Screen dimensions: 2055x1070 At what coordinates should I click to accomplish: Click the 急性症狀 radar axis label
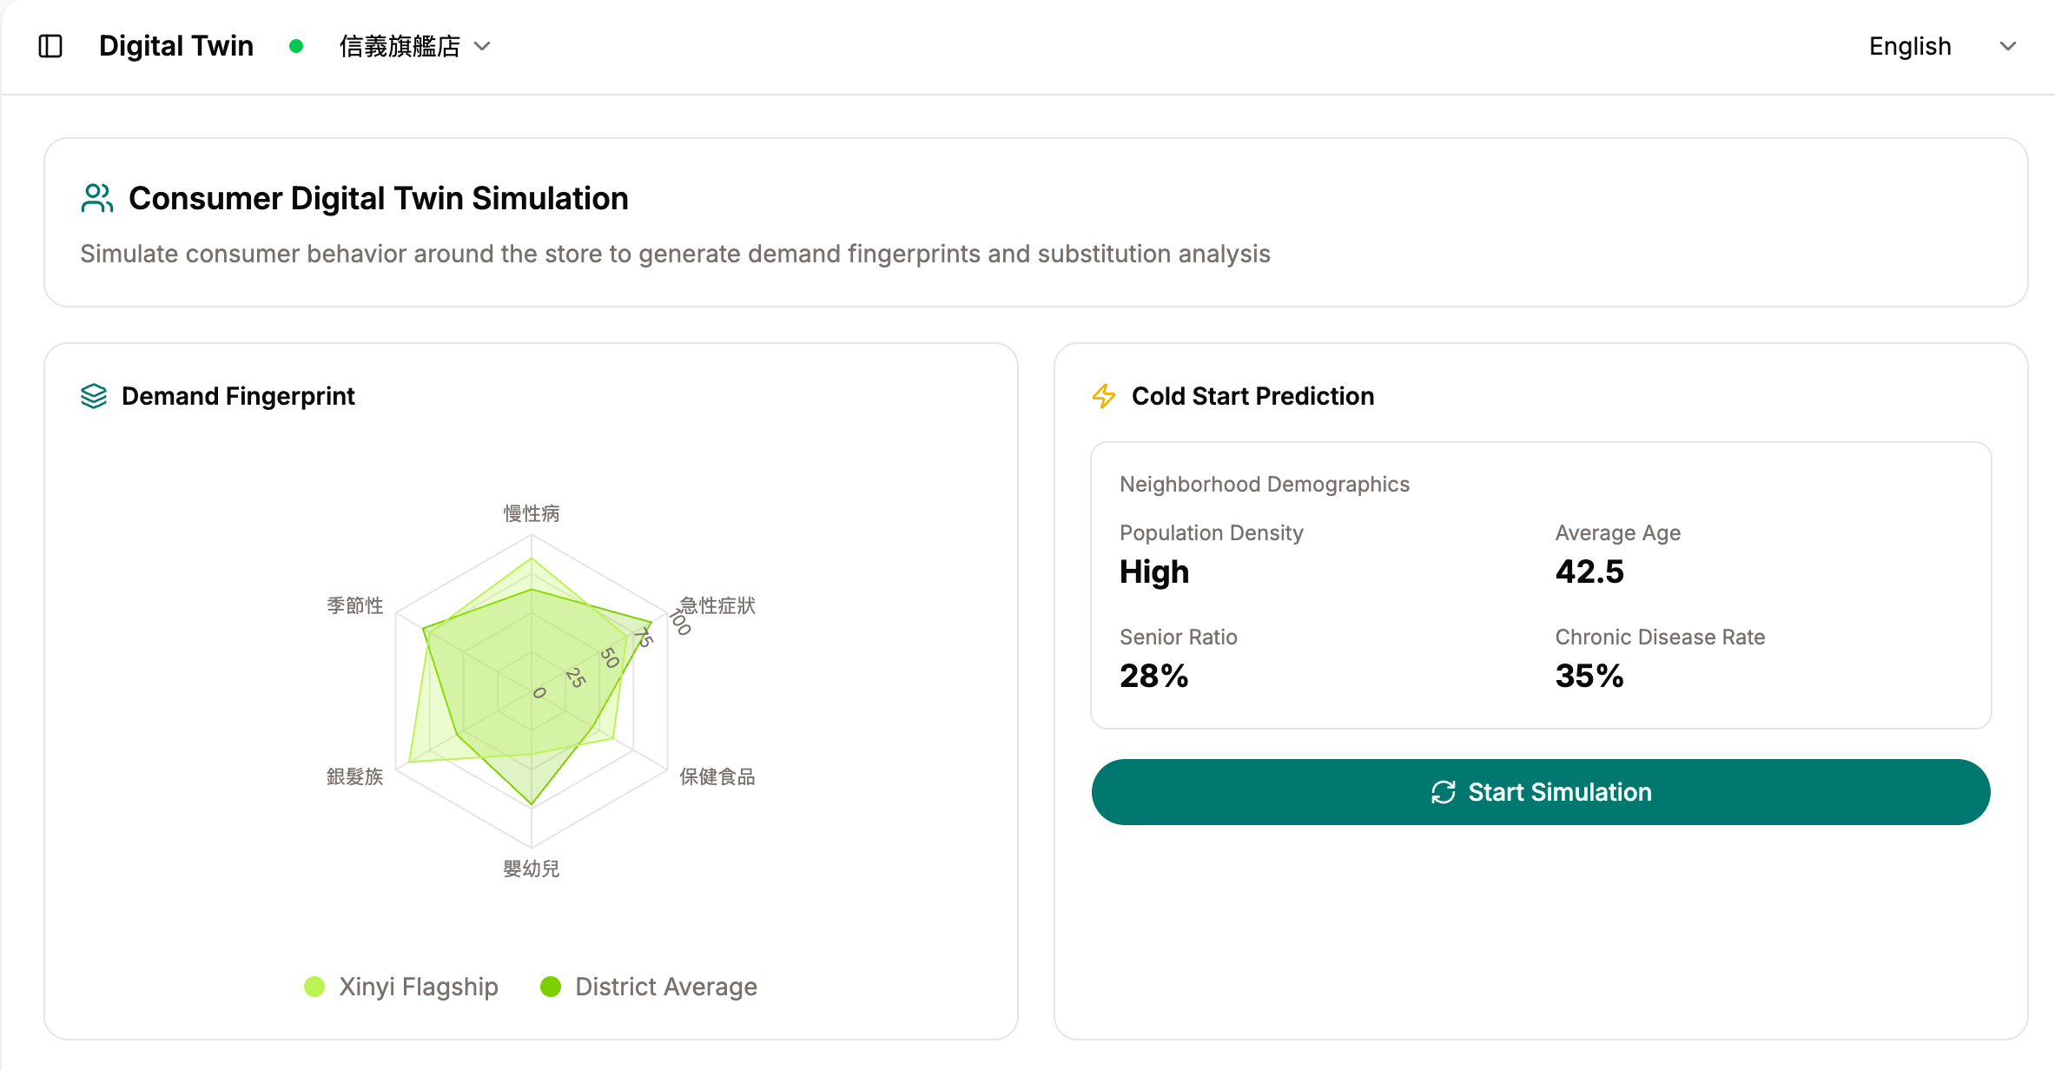point(717,605)
